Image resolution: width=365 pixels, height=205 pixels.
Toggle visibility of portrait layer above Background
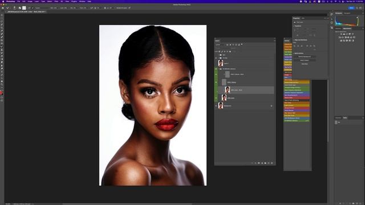pos(216,98)
